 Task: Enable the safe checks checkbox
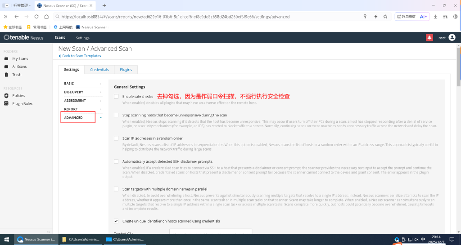pos(116,96)
